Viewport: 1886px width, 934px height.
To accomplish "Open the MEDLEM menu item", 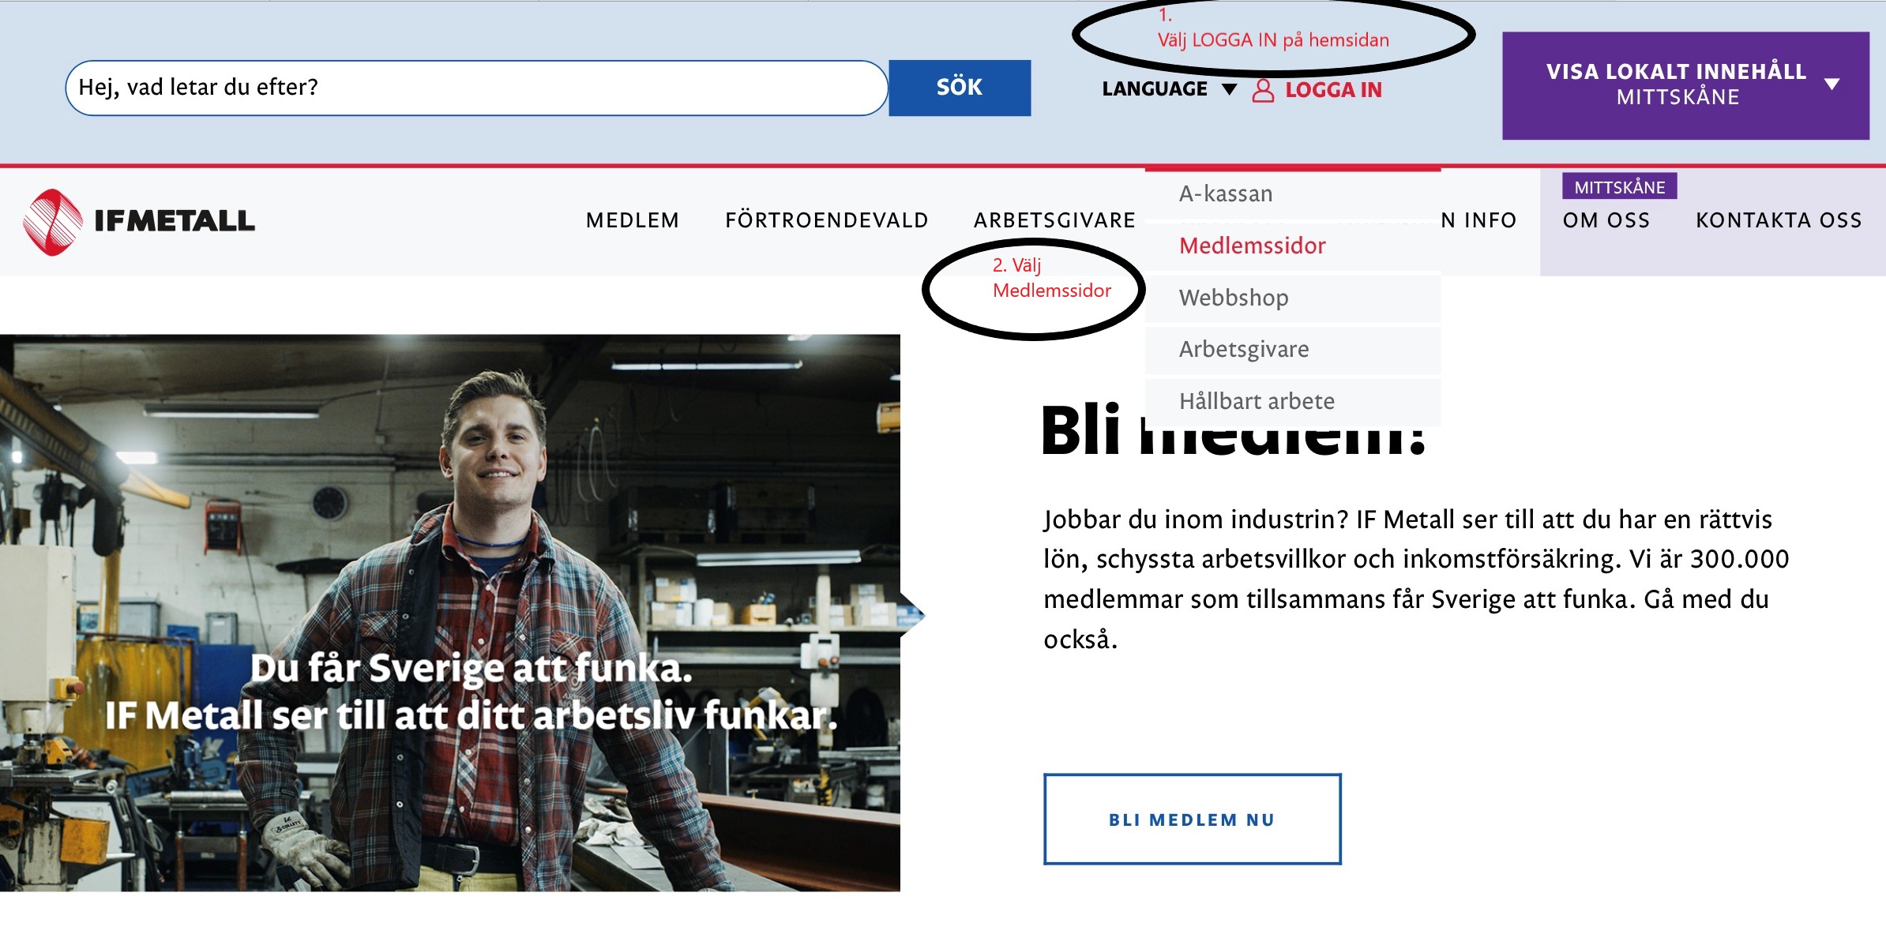I will pyautogui.click(x=632, y=220).
